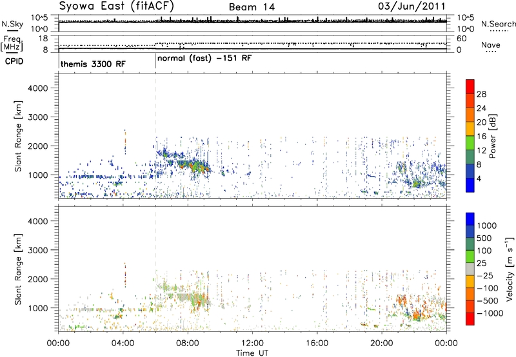This screenshot has height=357, width=516.
Task: Click the 'Power [dB]' colorbar label
Action: pos(493,136)
